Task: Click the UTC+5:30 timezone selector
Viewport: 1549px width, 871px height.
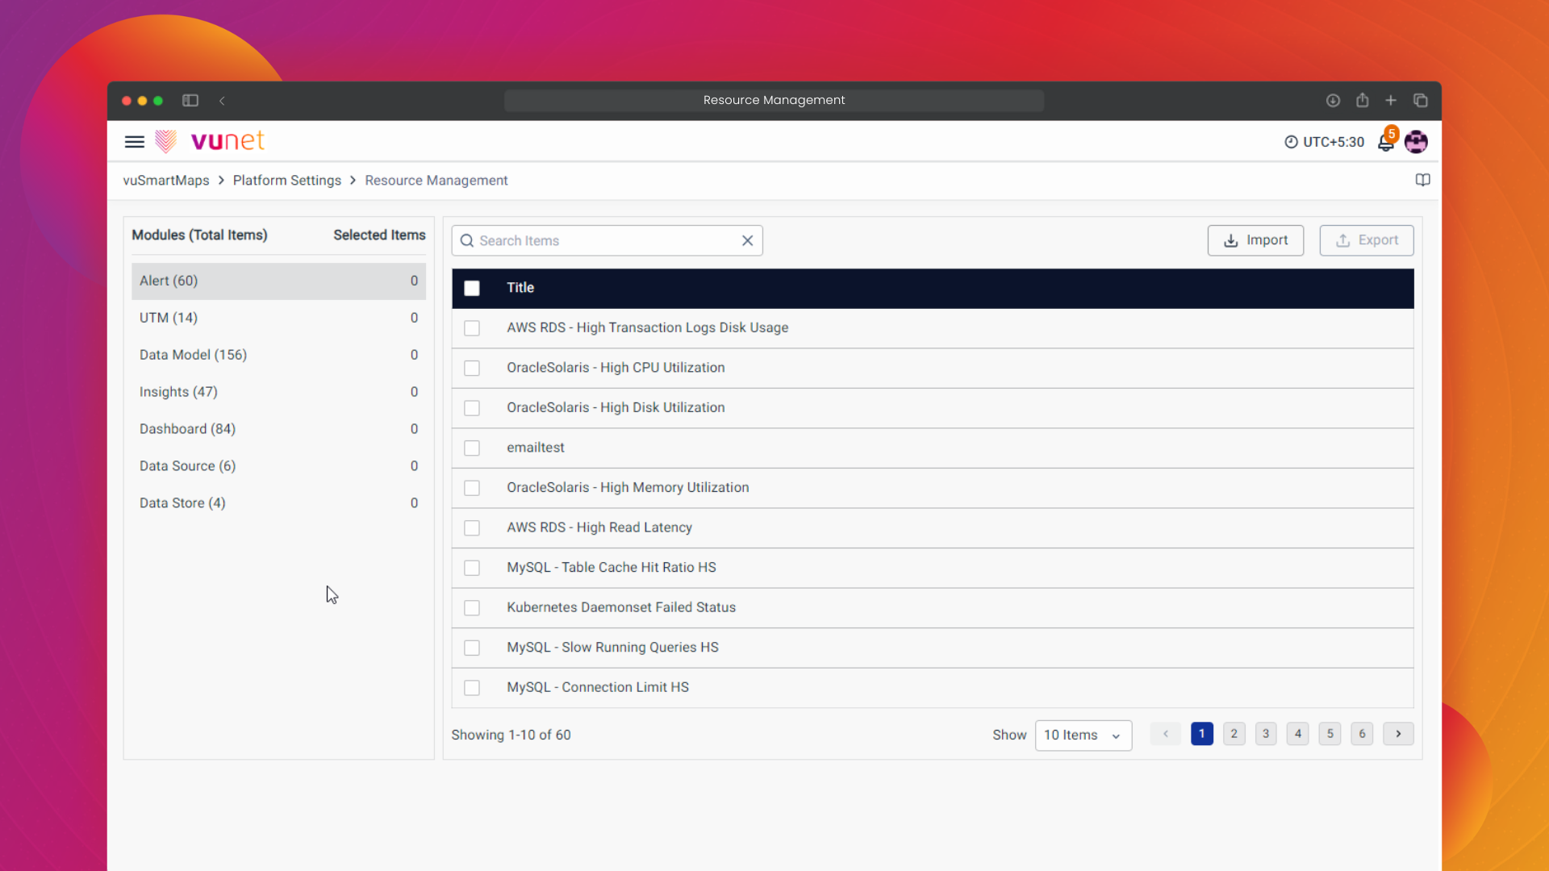Action: click(x=1324, y=142)
